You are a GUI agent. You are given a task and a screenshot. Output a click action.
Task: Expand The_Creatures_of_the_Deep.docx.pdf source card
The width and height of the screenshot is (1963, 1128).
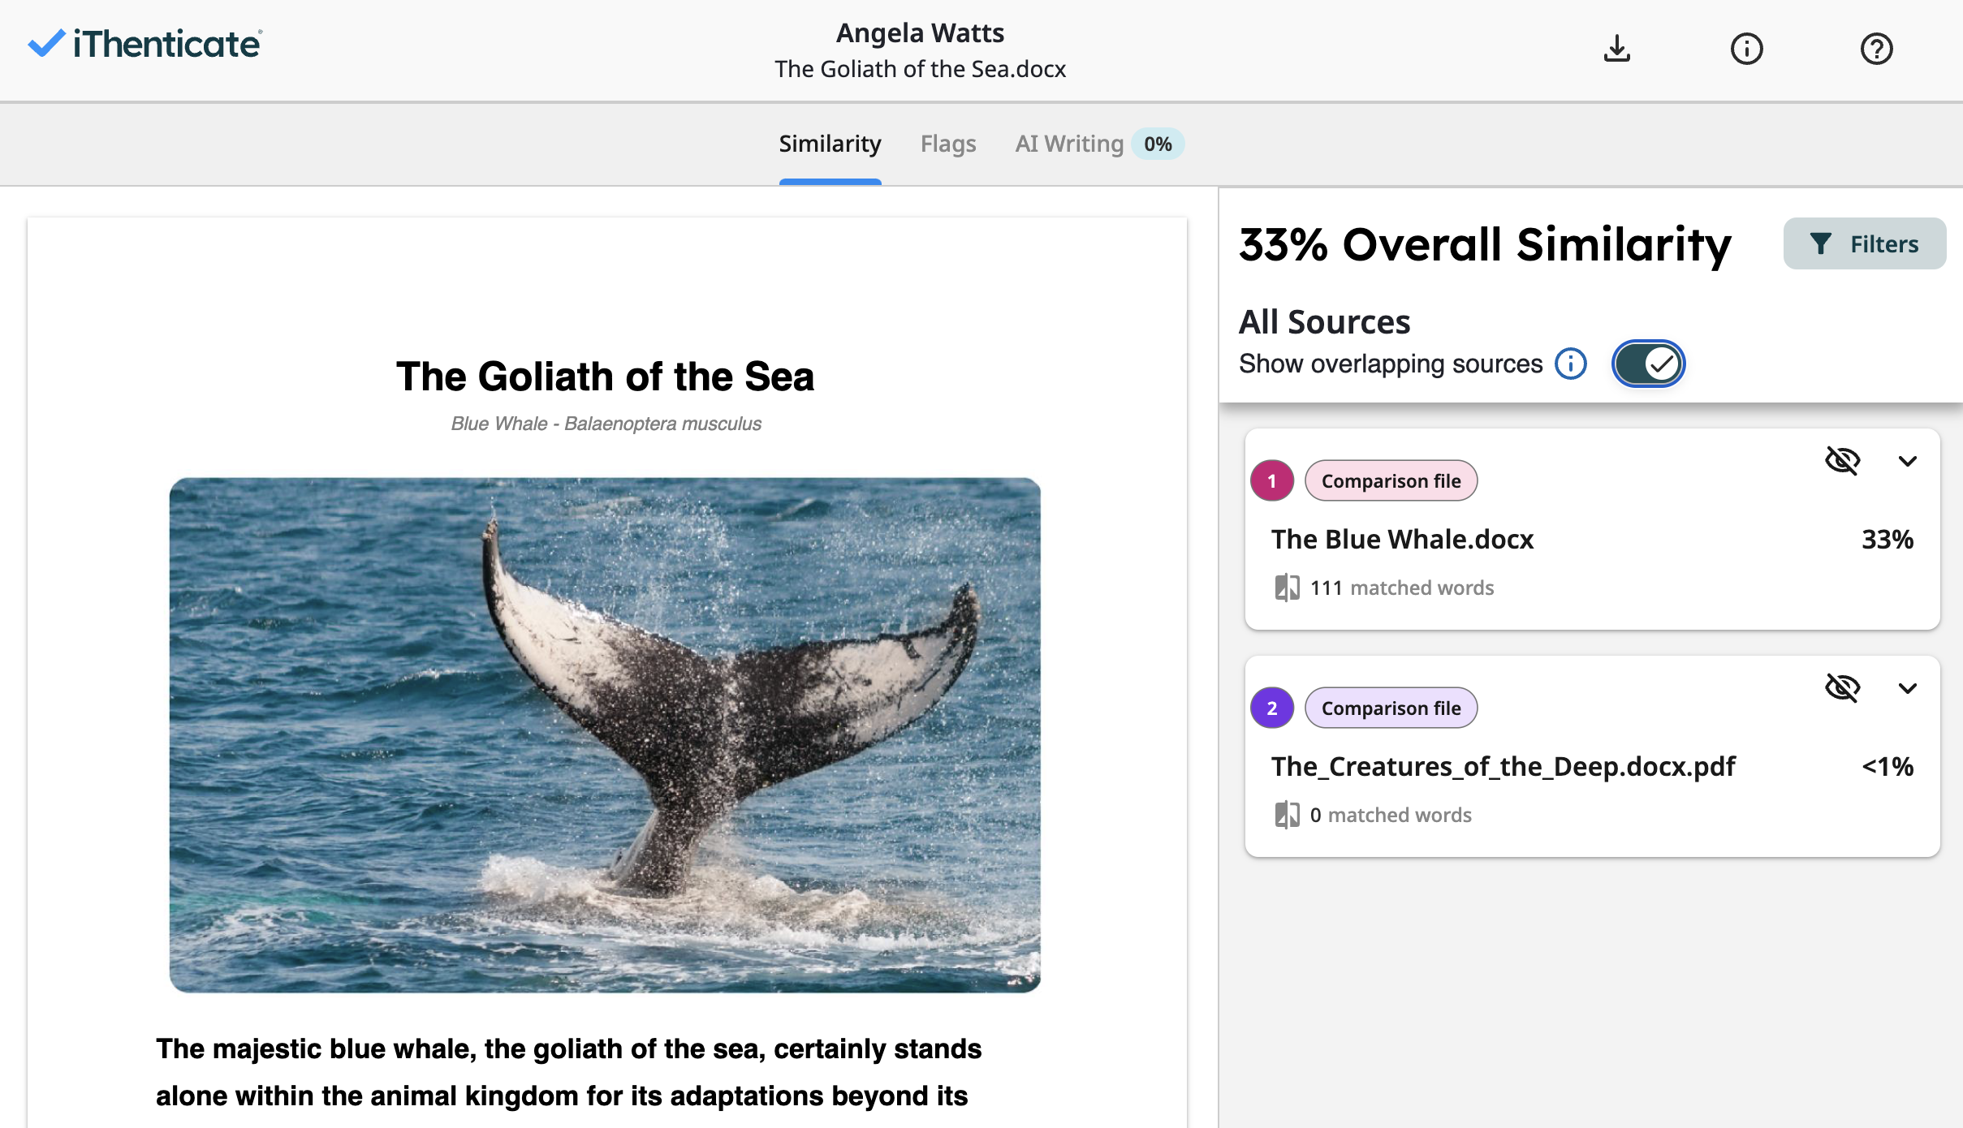pyautogui.click(x=1907, y=688)
